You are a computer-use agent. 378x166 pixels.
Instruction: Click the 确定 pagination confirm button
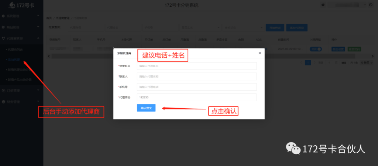344,63
